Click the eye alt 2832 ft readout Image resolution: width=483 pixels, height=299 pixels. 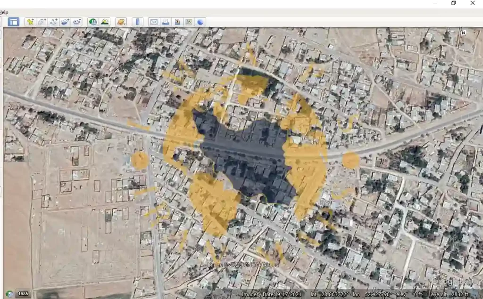click(450, 294)
